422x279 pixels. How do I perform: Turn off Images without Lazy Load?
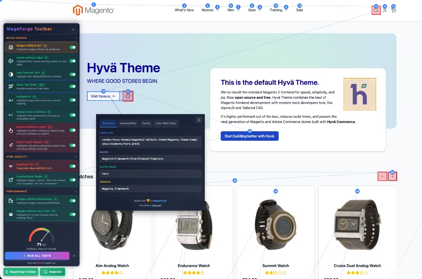(73, 214)
